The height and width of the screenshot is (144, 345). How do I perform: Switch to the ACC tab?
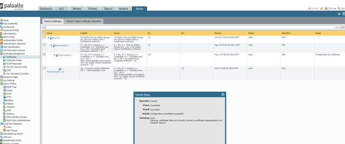[x=61, y=9]
